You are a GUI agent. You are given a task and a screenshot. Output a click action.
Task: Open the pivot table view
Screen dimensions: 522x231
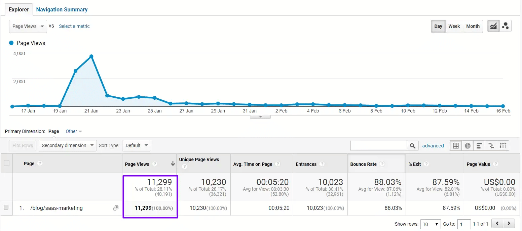[x=503, y=145]
